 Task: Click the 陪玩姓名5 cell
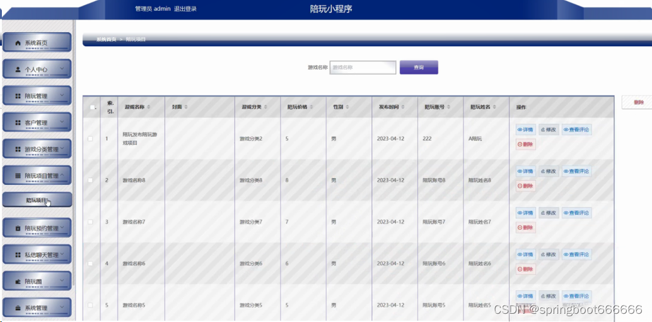(480, 306)
